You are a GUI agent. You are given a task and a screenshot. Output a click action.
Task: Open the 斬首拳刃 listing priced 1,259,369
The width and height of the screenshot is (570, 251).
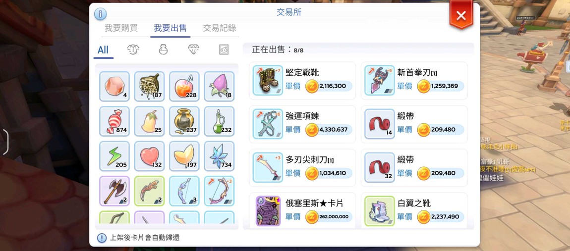pos(414,81)
